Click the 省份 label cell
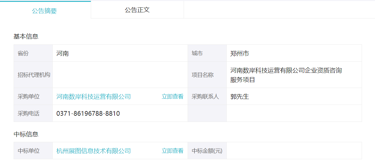The height and width of the screenshot is (166, 375). point(23,53)
